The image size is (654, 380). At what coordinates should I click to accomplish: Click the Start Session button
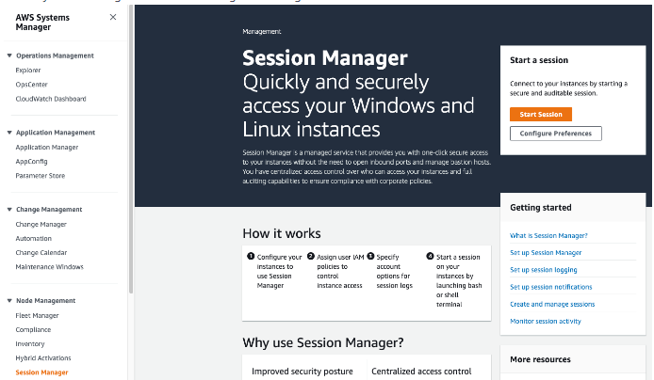tap(540, 114)
